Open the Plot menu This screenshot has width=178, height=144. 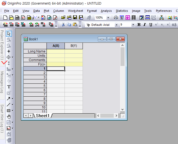tap(47, 11)
